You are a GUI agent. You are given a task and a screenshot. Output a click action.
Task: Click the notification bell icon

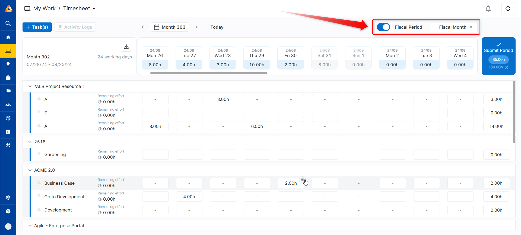pos(488,9)
